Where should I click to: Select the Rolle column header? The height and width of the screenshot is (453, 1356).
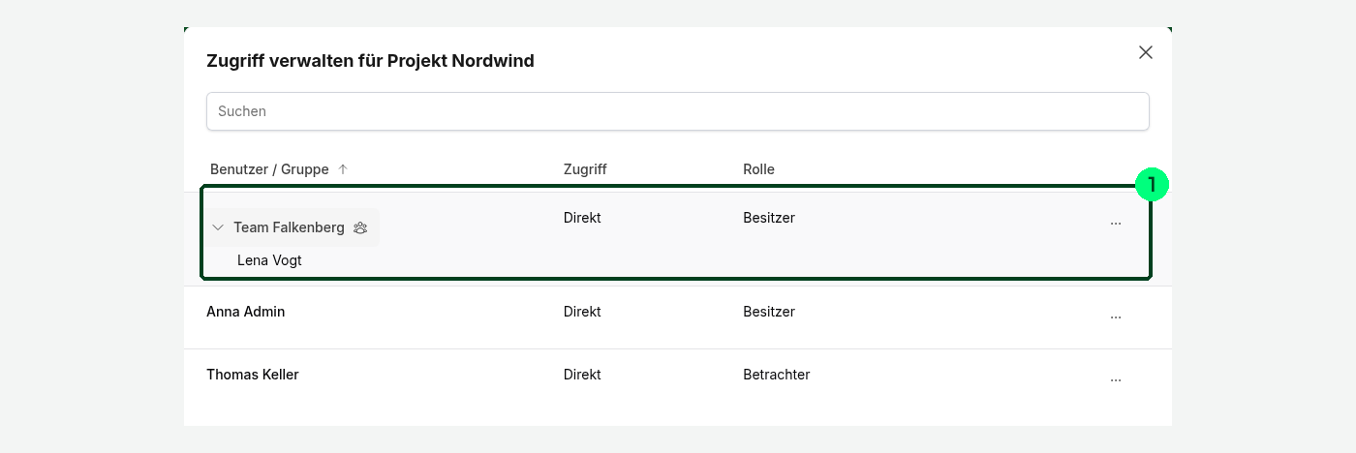[758, 169]
